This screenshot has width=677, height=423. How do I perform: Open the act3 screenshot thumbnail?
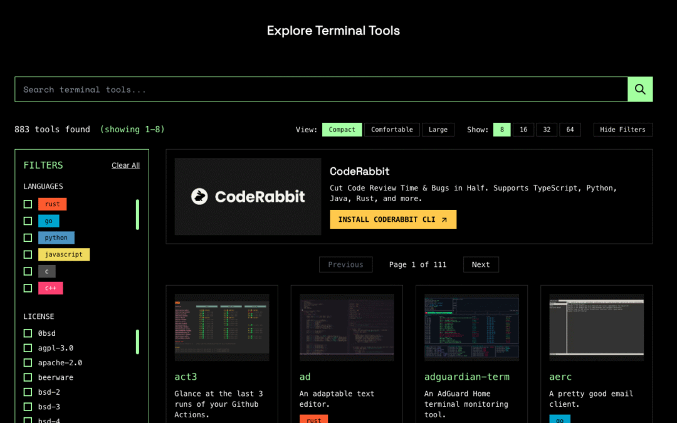tap(222, 327)
